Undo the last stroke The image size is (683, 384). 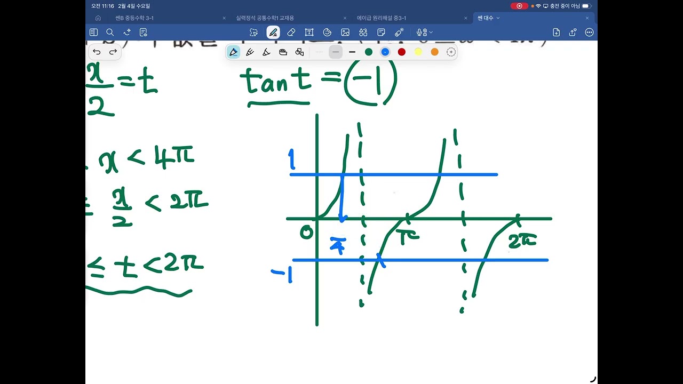pos(97,52)
